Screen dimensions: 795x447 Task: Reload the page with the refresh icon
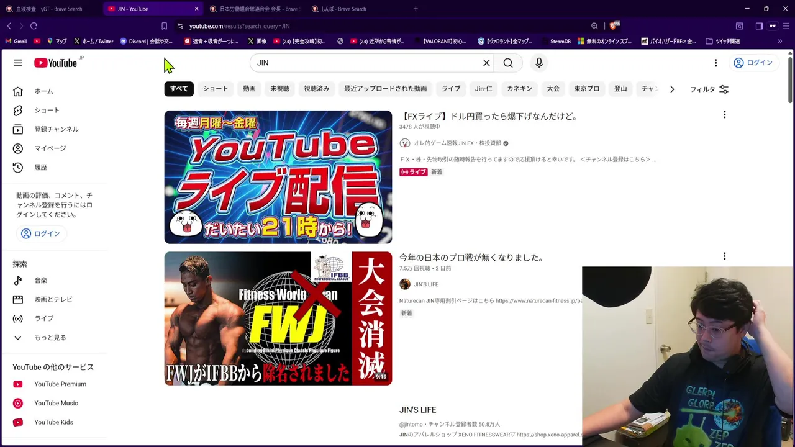[34, 26]
